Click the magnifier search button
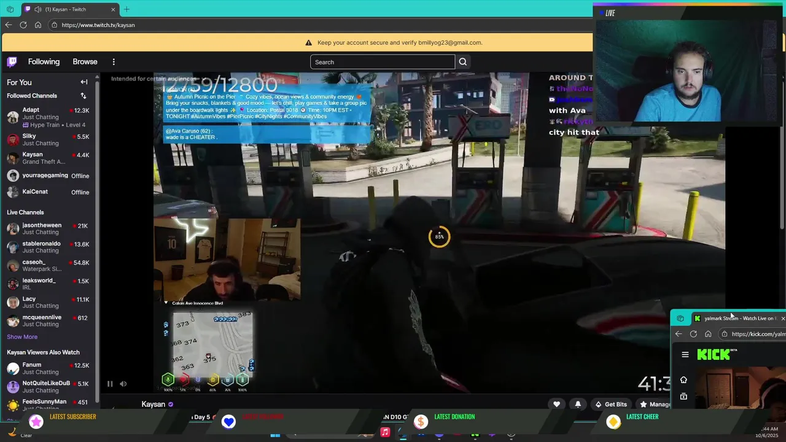Screen dimensions: 786x442 tap(463, 62)
